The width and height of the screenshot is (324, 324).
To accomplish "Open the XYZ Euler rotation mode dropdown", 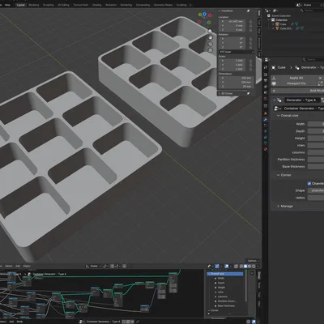I will point(237,52).
